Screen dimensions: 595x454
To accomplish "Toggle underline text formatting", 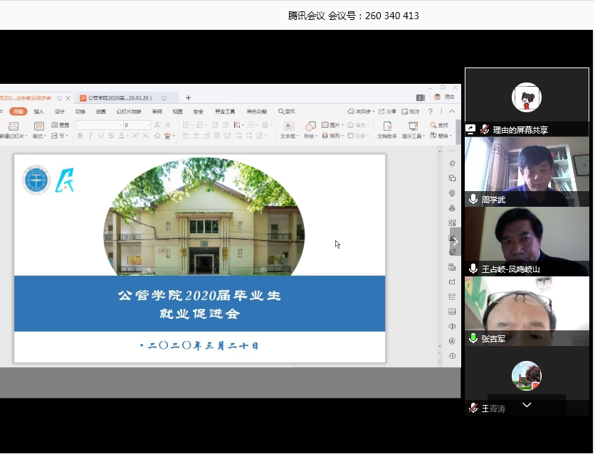I will click(100, 136).
